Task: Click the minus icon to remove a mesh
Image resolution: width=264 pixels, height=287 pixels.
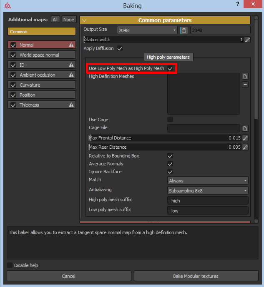Action: [245, 85]
